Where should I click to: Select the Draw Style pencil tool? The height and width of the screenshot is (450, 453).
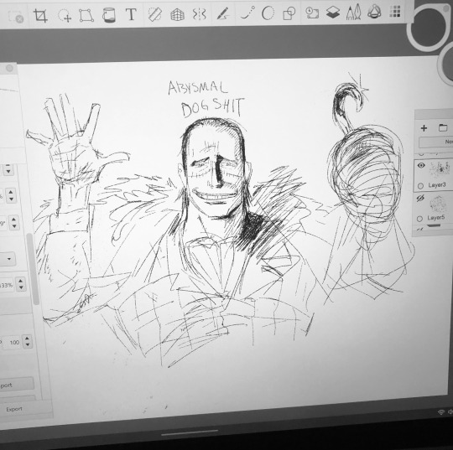(x=222, y=13)
